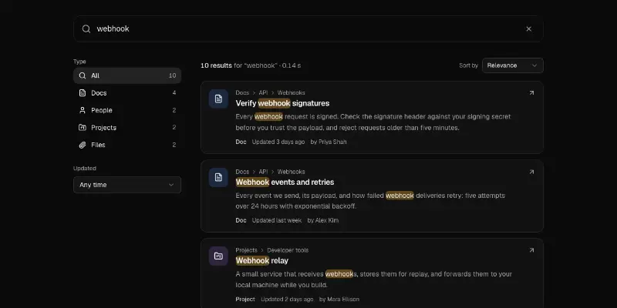Click the Type filter heading
Screen dimensions: 617x308
(x=79, y=62)
